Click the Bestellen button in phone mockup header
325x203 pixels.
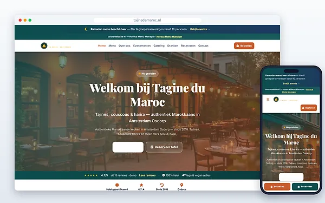tap(309, 108)
